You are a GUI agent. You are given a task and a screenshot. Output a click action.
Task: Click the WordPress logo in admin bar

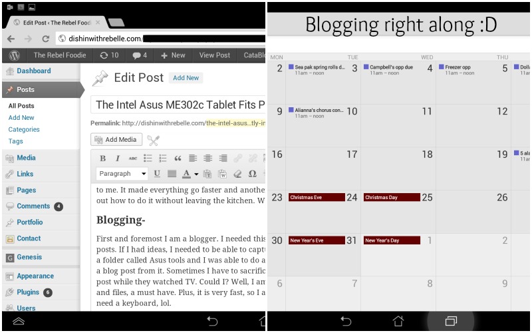coord(14,55)
